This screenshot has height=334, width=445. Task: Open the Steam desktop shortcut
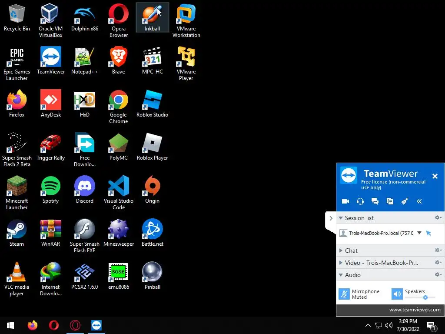[17, 233]
